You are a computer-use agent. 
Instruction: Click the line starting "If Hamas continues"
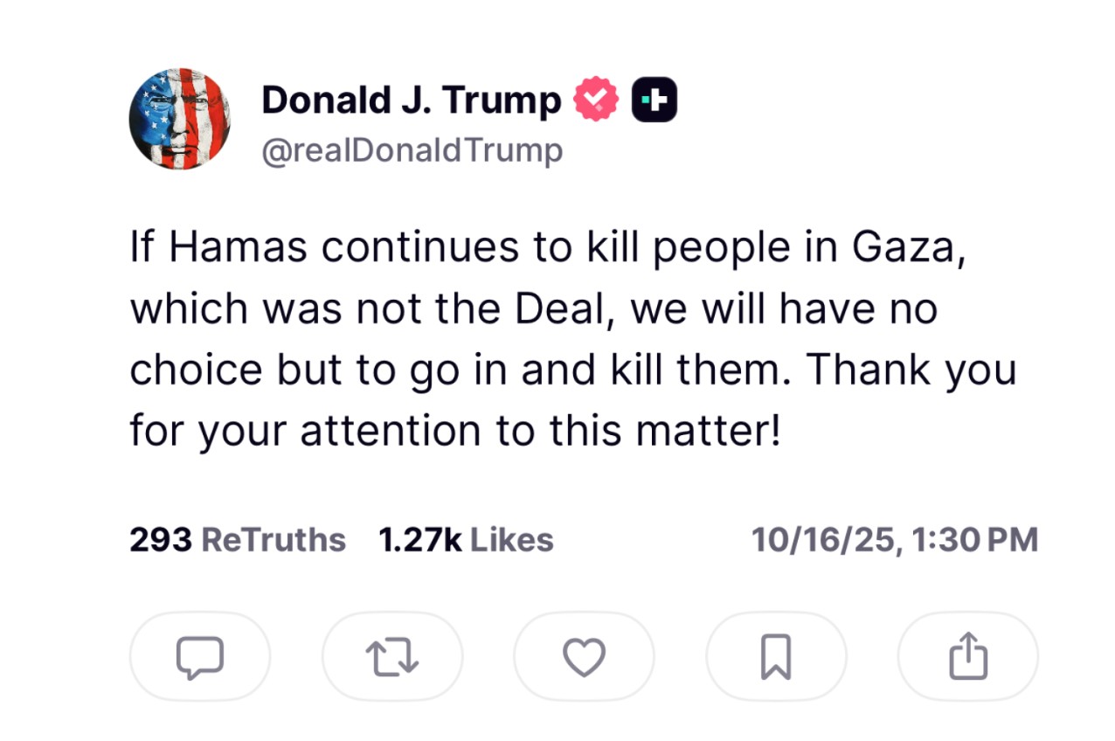(x=548, y=248)
